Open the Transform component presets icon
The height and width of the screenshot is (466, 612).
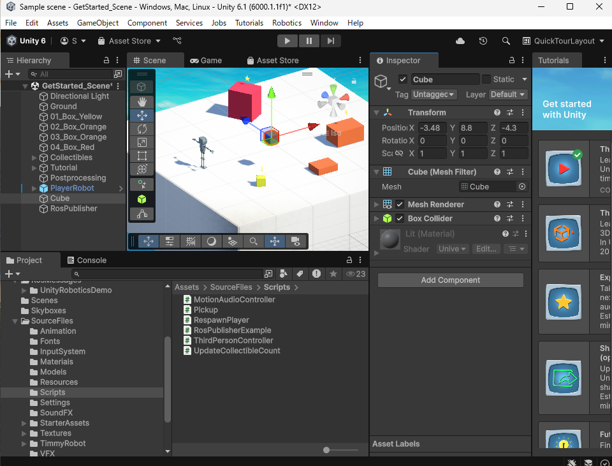pyautogui.click(x=510, y=112)
